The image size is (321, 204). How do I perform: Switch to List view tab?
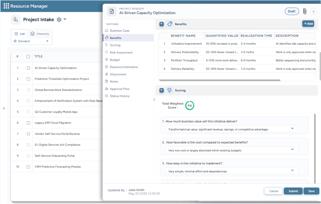pos(19,34)
